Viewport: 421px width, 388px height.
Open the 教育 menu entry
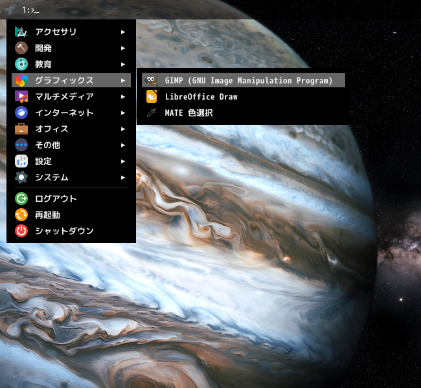71,64
